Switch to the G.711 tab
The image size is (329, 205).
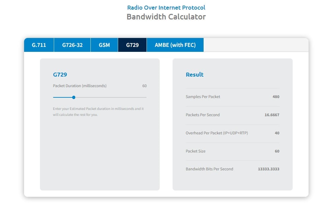[39, 45]
